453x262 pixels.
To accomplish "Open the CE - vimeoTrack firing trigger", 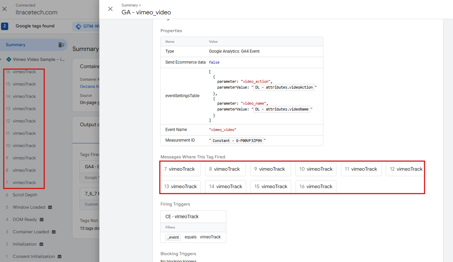I will point(182,217).
